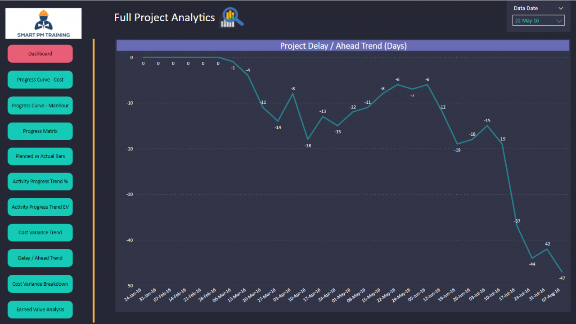Image resolution: width=576 pixels, height=324 pixels.
Task: Go to the Dashboard page
Action: (40, 54)
